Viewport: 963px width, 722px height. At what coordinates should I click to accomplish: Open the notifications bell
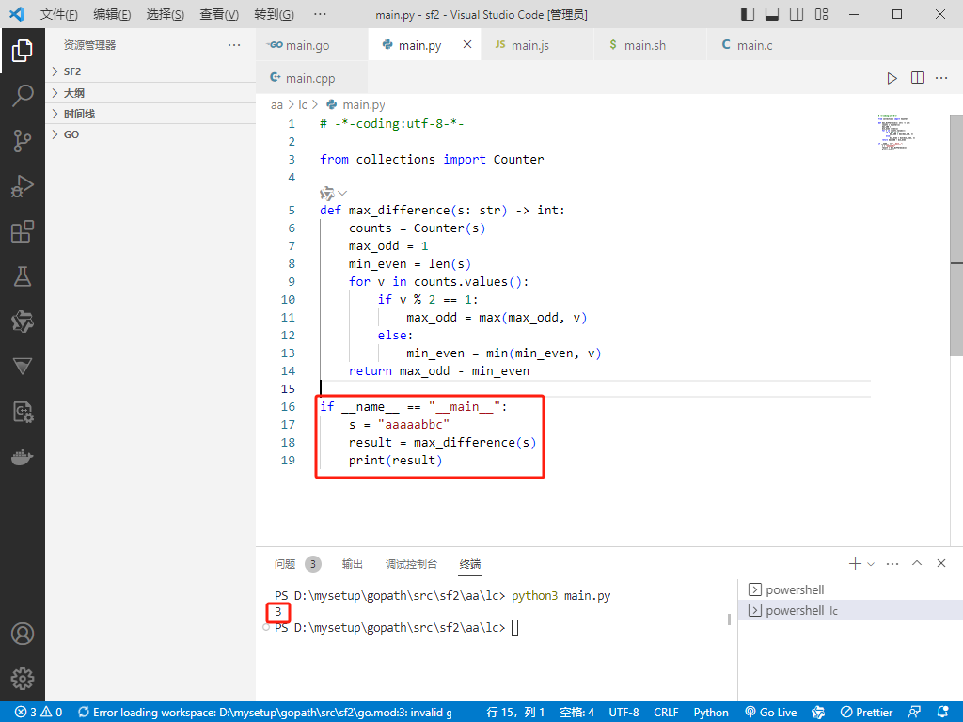pyautogui.click(x=943, y=713)
